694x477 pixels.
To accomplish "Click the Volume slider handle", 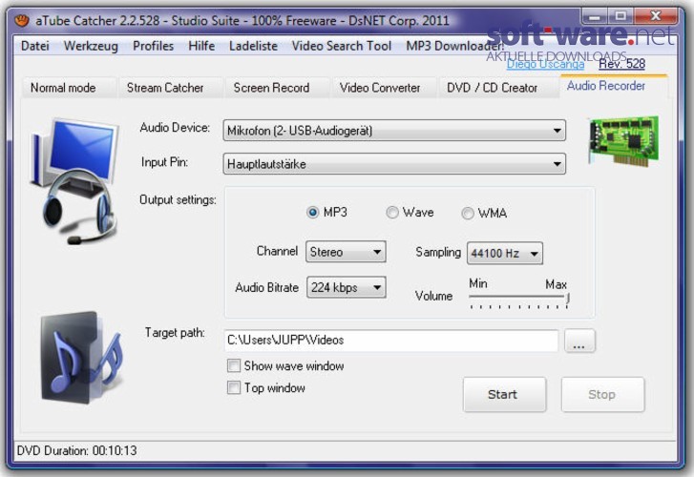I will [x=567, y=298].
